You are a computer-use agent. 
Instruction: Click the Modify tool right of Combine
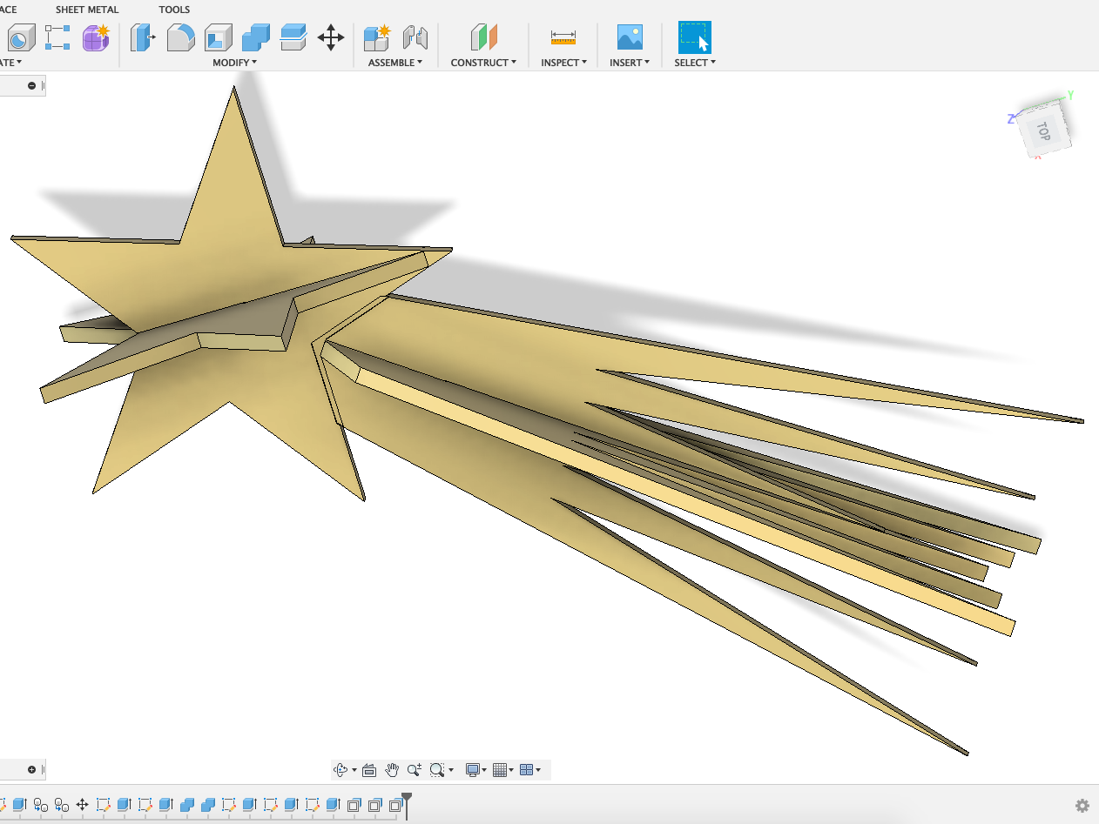[x=293, y=37]
